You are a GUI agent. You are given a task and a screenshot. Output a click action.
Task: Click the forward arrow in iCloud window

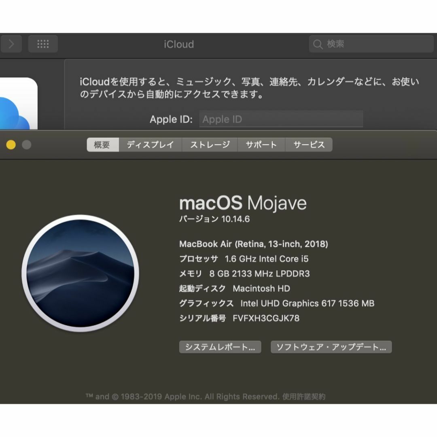11,44
